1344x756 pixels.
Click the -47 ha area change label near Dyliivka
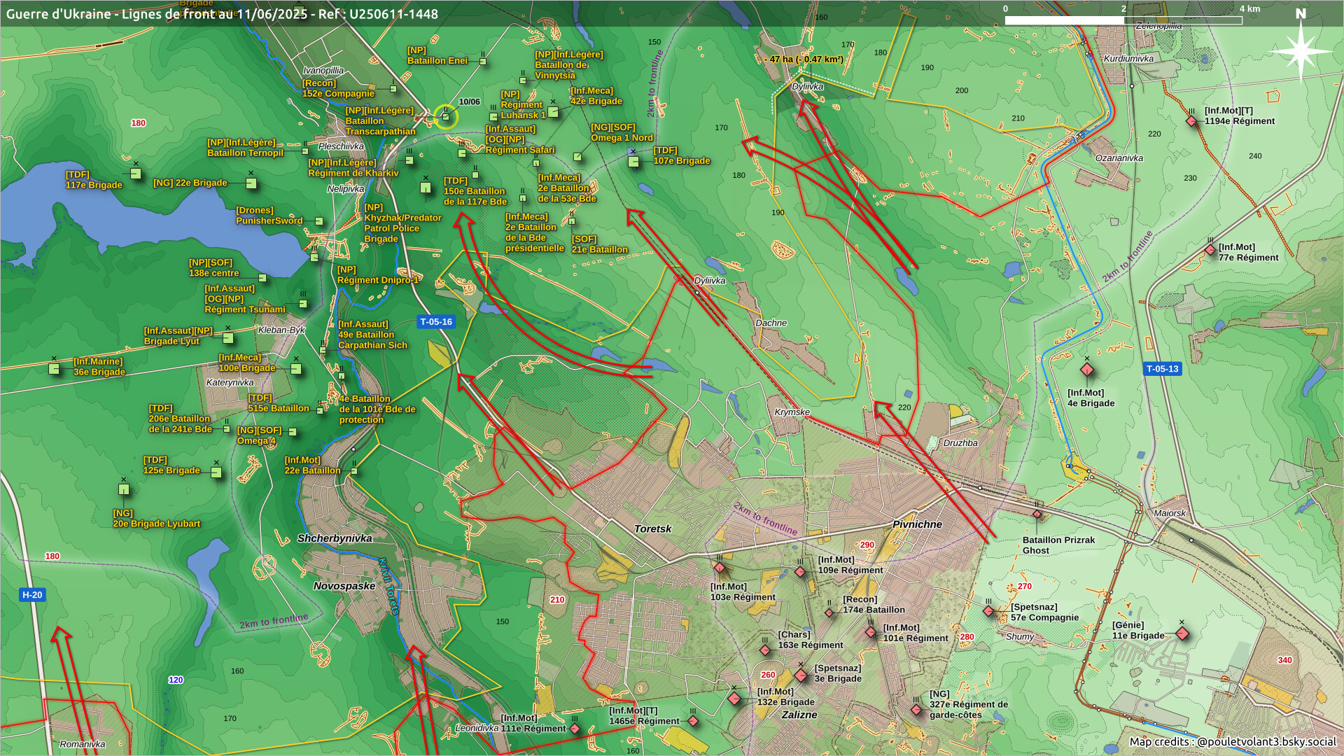pyautogui.click(x=804, y=59)
